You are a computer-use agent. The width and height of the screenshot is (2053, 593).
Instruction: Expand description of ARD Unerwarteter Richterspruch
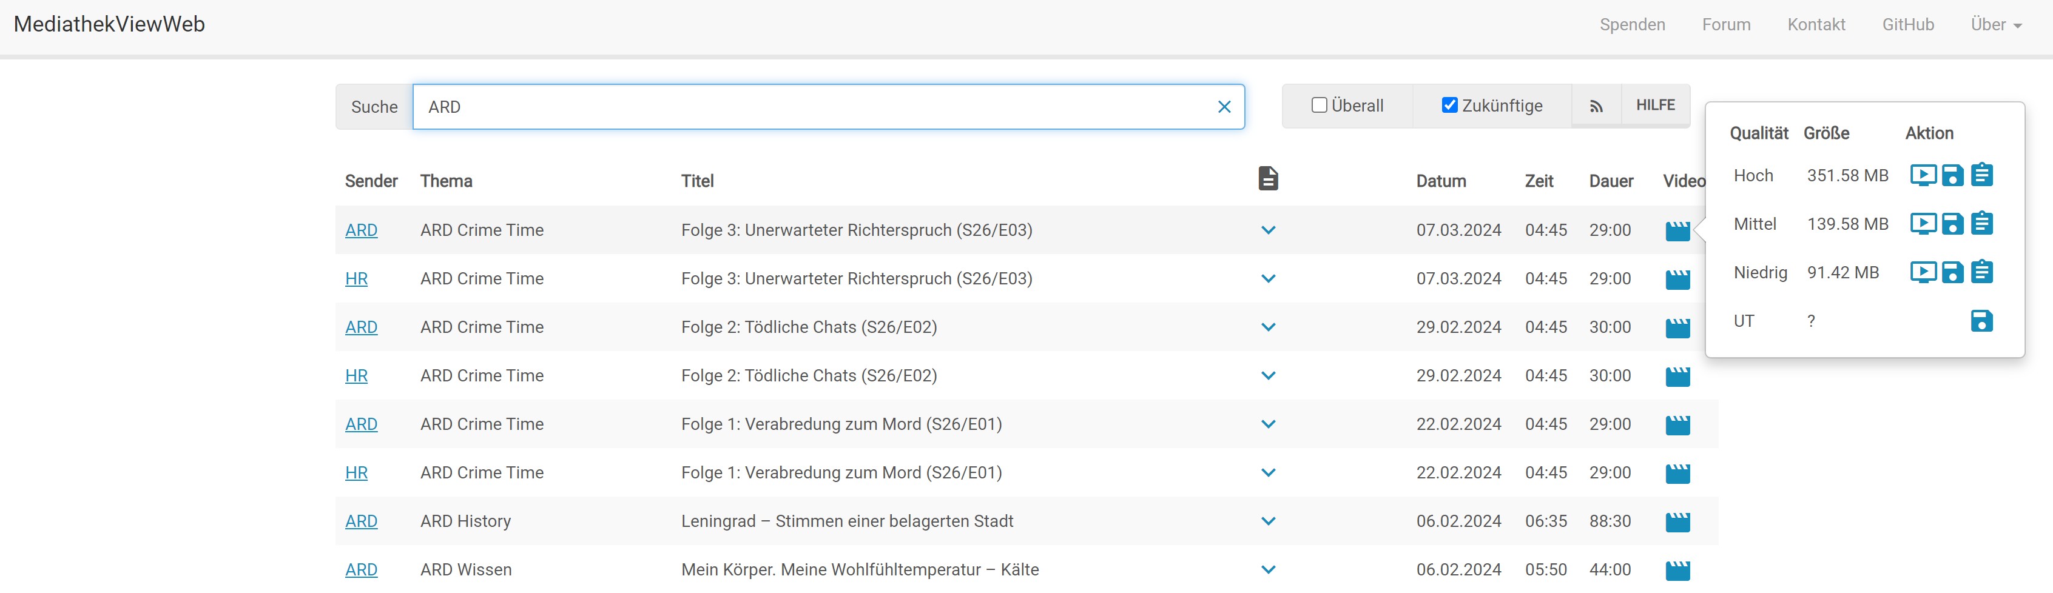pyautogui.click(x=1268, y=230)
